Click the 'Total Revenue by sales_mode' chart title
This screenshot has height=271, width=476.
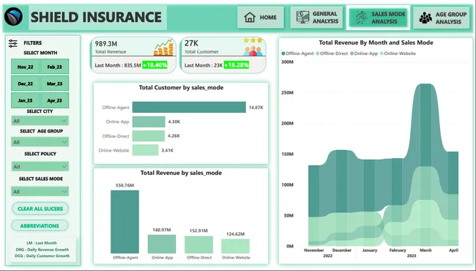click(181, 173)
